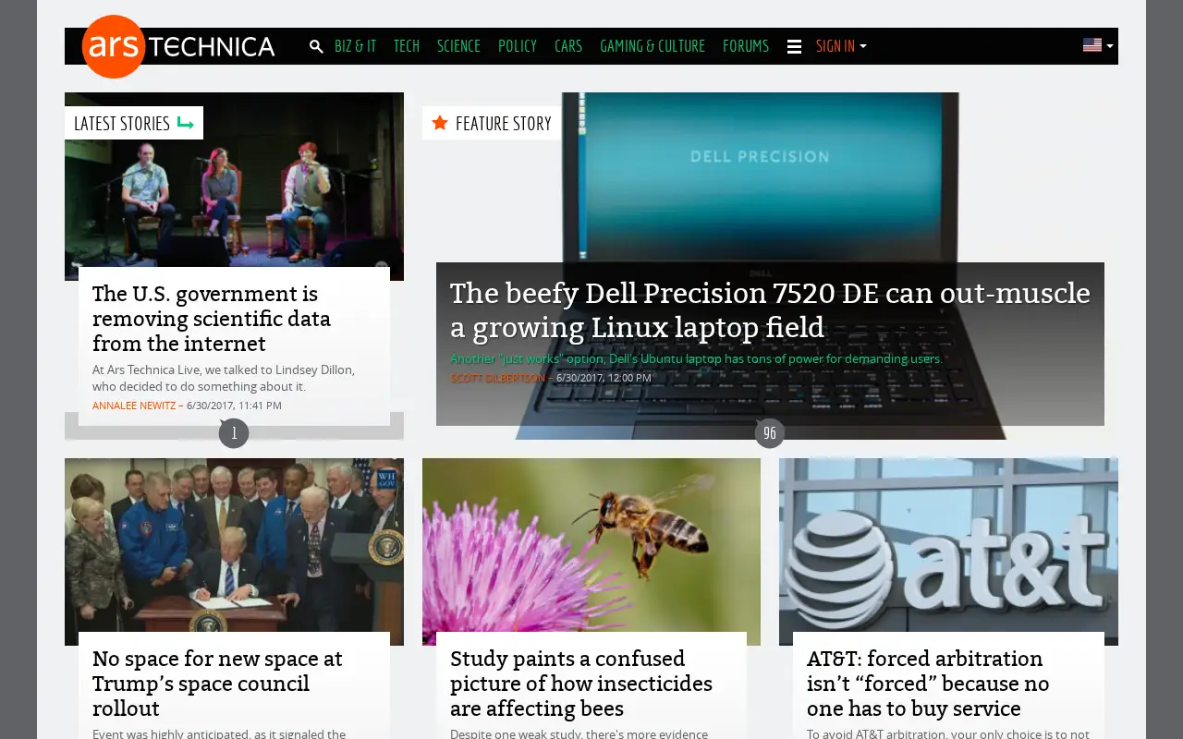This screenshot has width=1183, height=739.
Task: Open the search magnifier icon
Action: tap(316, 46)
